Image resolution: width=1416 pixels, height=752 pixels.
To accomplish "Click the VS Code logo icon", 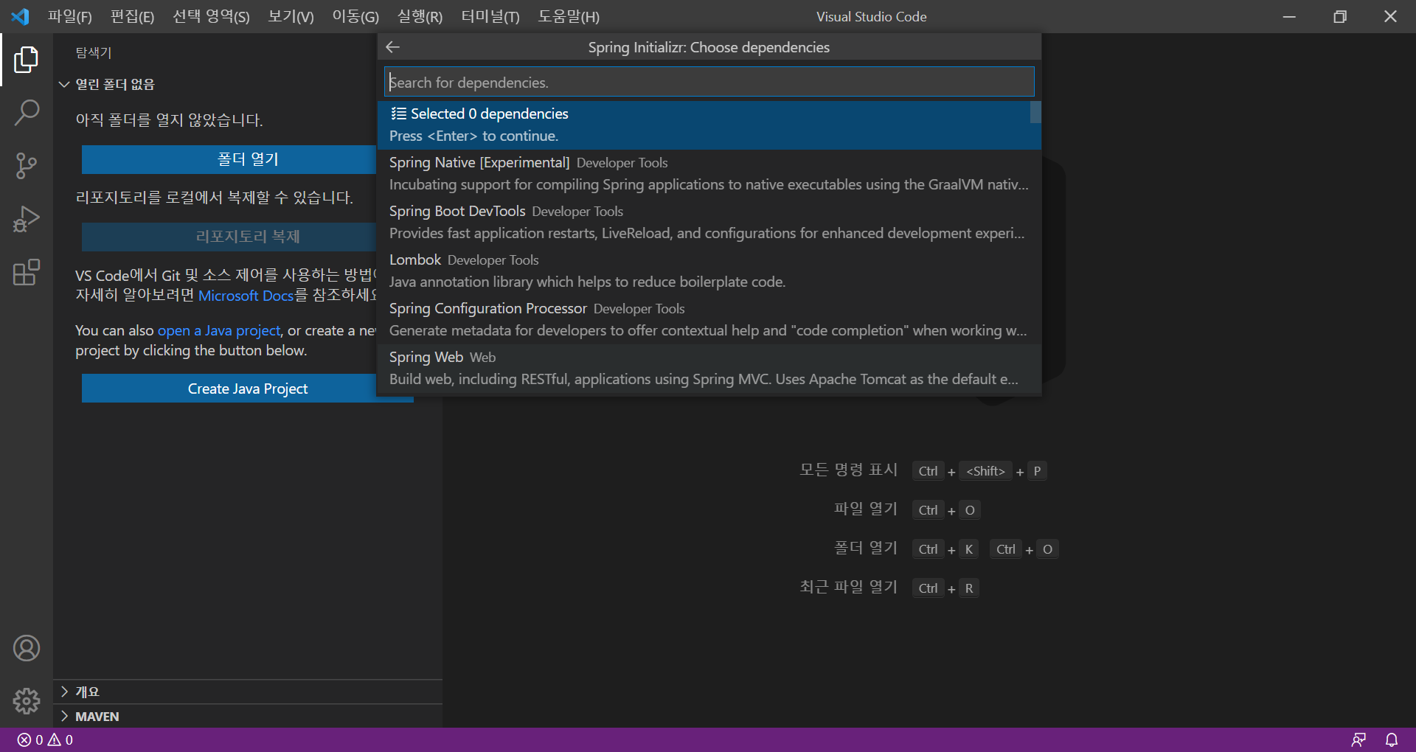I will pos(20,16).
